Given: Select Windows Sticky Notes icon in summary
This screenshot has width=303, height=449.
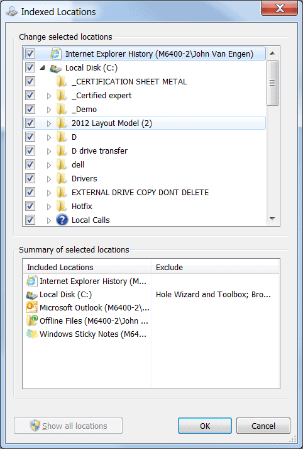Looking at the screenshot, I should click(31, 334).
